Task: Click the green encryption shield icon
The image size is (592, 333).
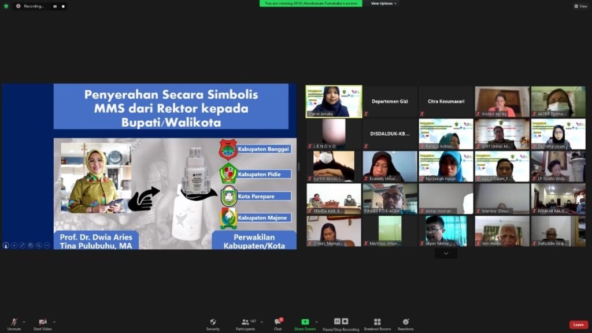Action: pyautogui.click(x=6, y=6)
